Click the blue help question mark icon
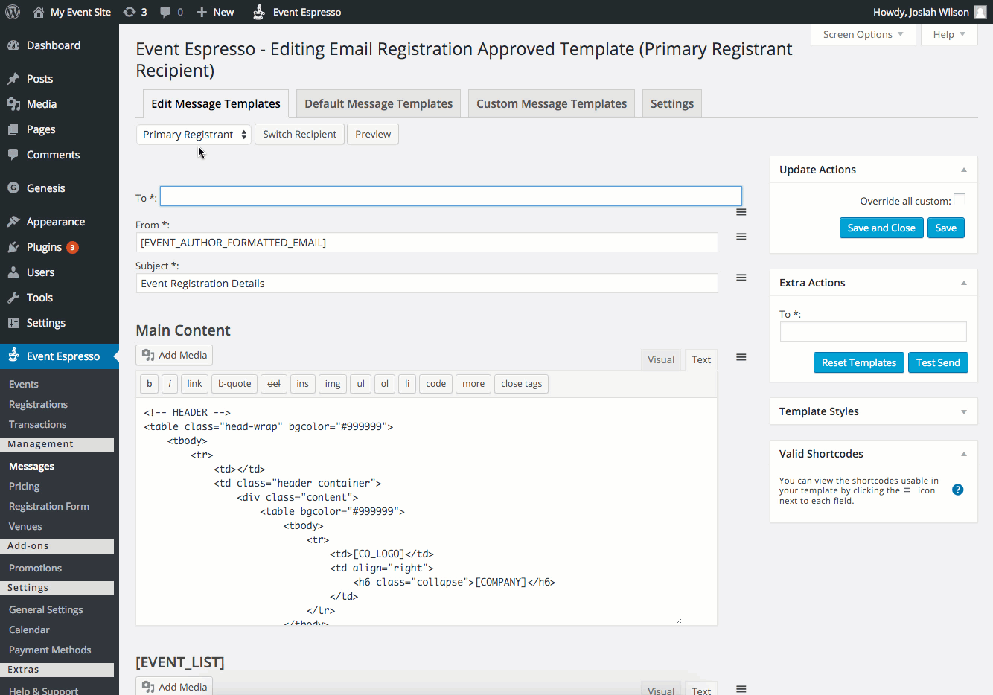 pos(957,490)
